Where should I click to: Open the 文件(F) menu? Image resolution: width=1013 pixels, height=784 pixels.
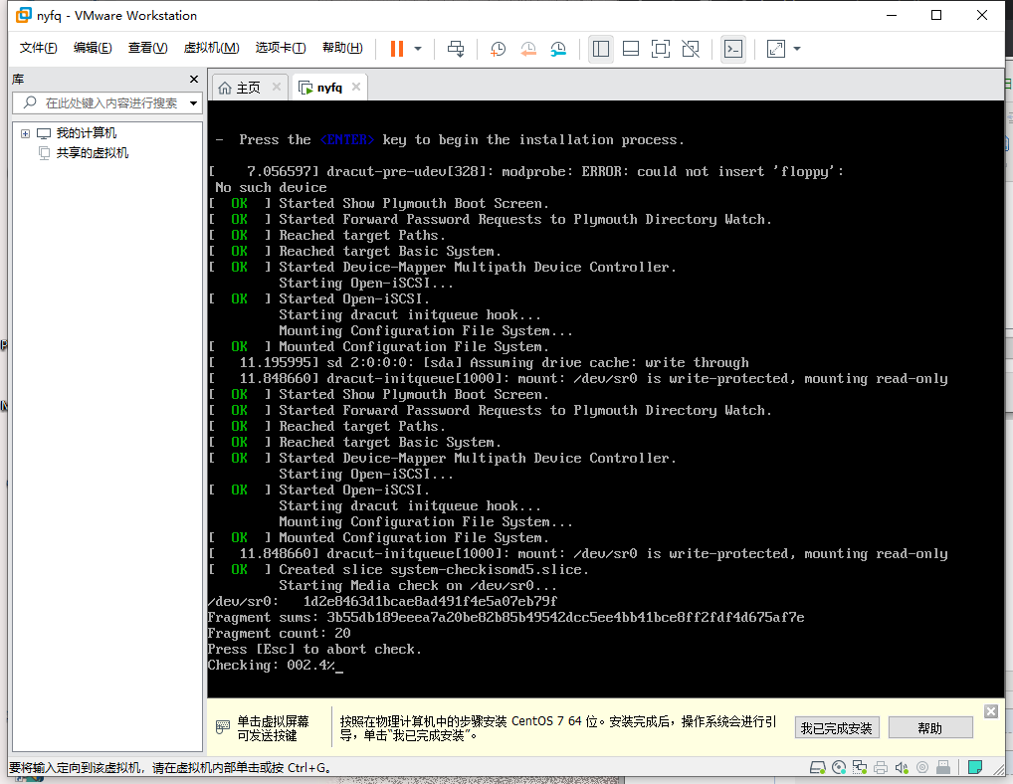(38, 48)
